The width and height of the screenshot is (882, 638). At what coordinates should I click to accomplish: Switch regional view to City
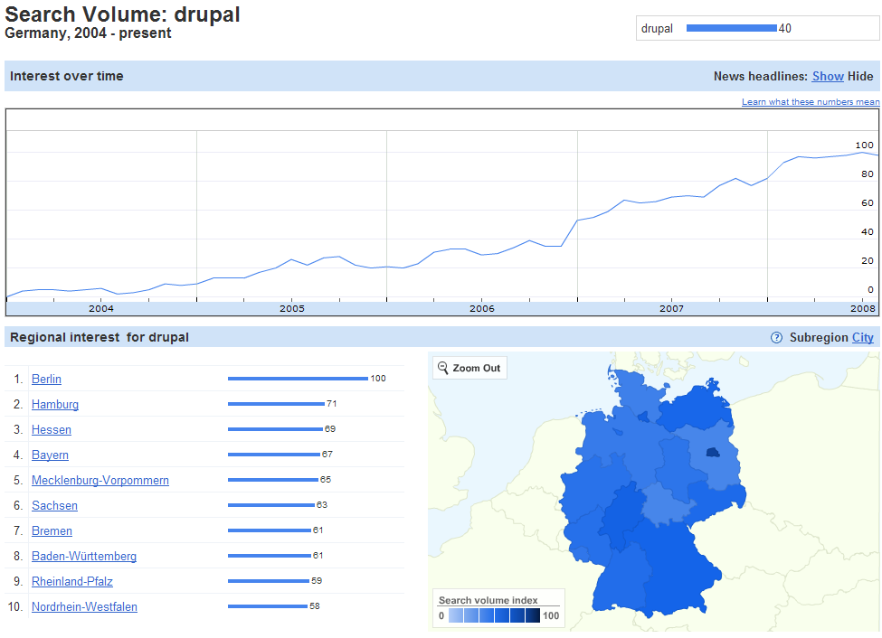coord(862,338)
